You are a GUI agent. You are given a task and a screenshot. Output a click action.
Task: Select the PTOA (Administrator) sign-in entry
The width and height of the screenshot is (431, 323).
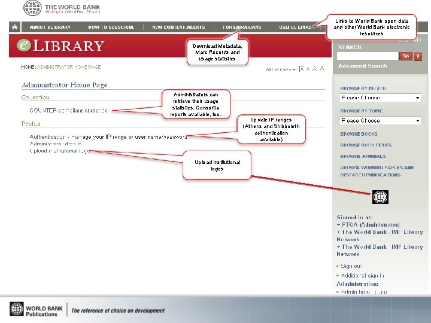pos(368,225)
